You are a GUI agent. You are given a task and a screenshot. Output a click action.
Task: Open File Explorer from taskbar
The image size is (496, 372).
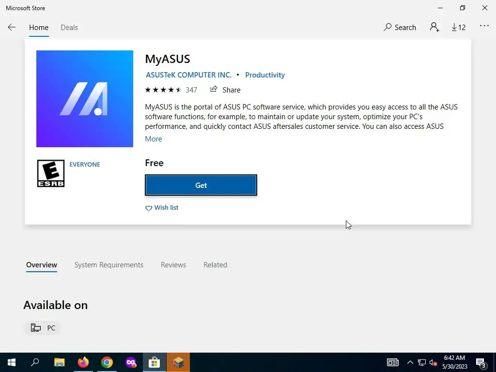click(x=60, y=362)
